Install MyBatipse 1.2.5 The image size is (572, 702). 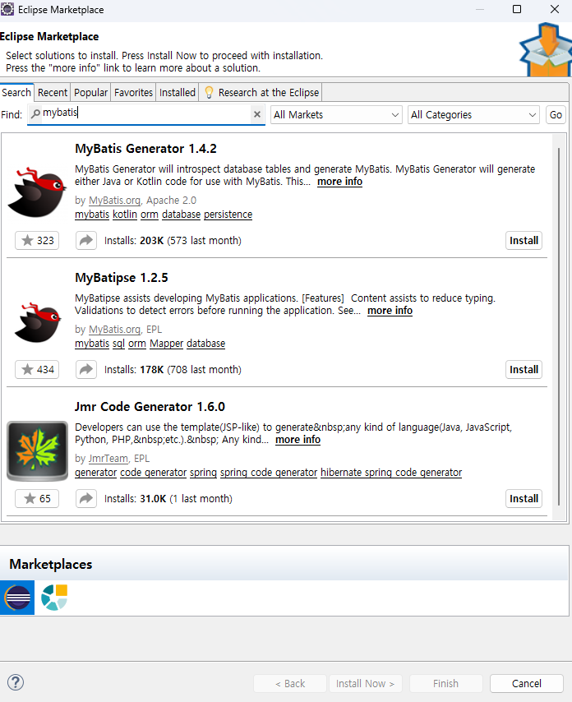click(x=524, y=369)
